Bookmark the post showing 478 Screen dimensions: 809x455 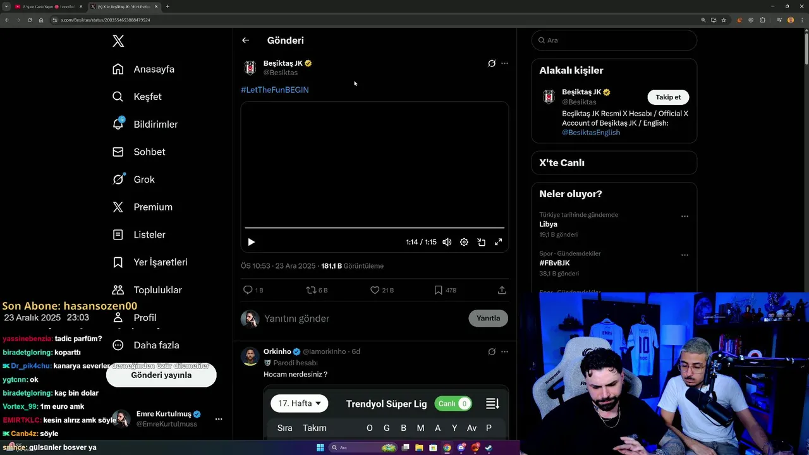tap(438, 290)
